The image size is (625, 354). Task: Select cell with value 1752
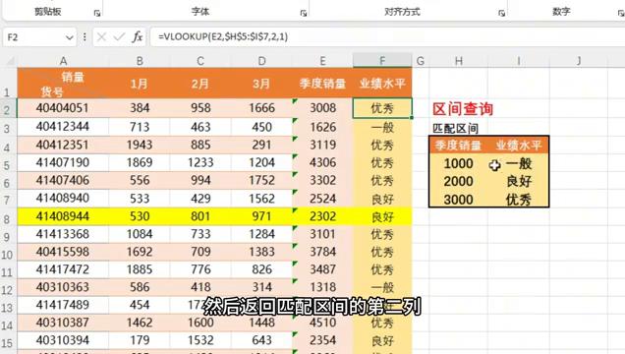click(x=261, y=180)
